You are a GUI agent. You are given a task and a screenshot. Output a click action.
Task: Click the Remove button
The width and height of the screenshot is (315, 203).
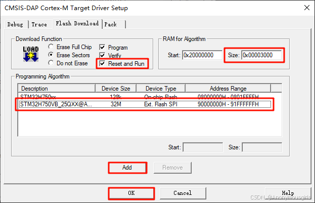pos(172,168)
